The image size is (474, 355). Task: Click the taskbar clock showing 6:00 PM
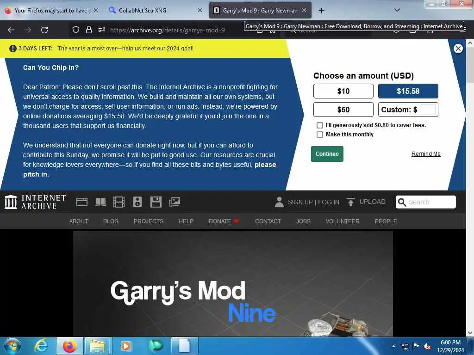click(450, 346)
